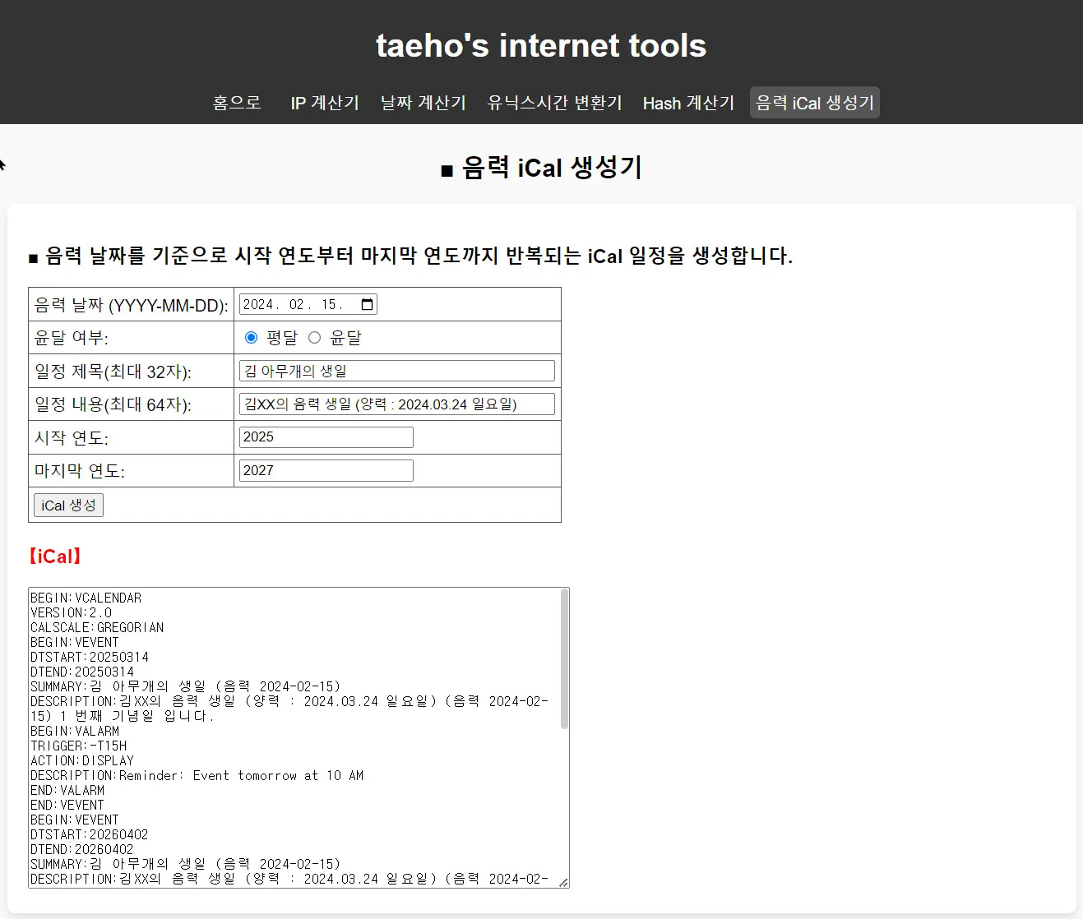Screen dimensions: 1083x919
Task: Click the 음력 iCal 생성기 page heading
Action: click(x=541, y=168)
